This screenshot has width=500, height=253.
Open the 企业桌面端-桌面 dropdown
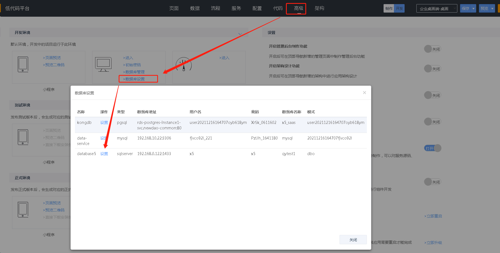[437, 8]
